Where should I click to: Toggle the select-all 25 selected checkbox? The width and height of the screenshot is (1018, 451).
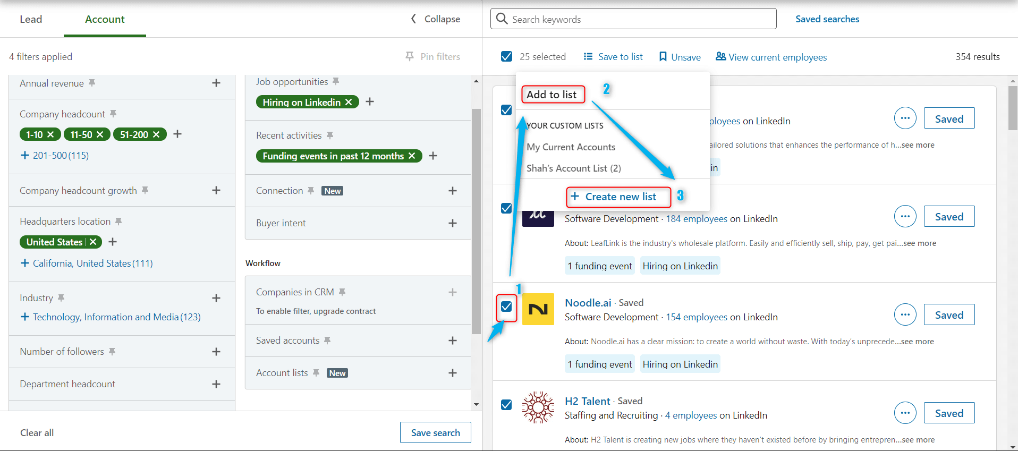coord(507,56)
